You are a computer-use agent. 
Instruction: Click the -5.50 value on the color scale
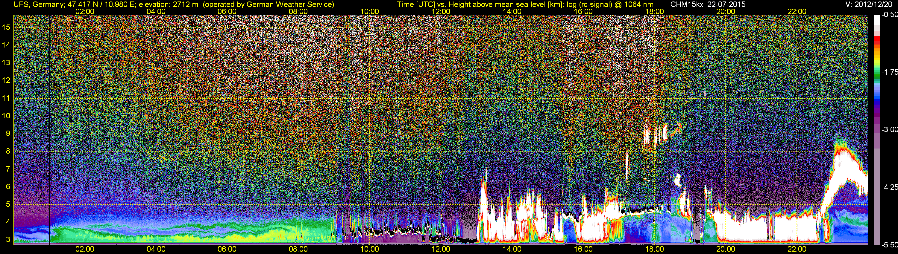[x=889, y=245]
